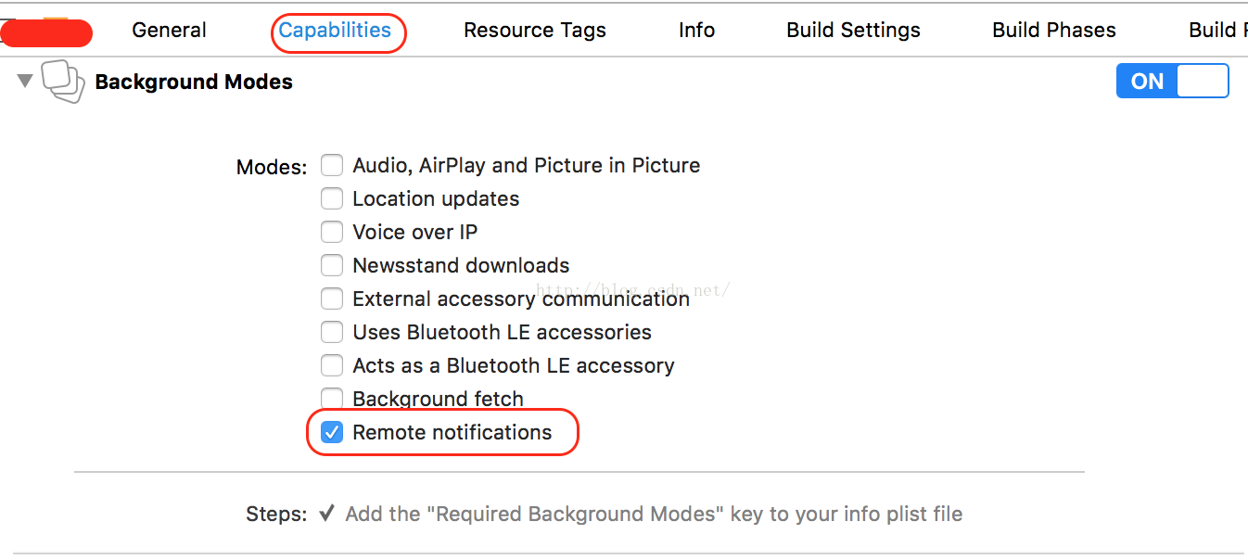Tick the Newsstand downloads checkbox
Image resolution: width=1248 pixels, height=560 pixels.
(x=332, y=266)
